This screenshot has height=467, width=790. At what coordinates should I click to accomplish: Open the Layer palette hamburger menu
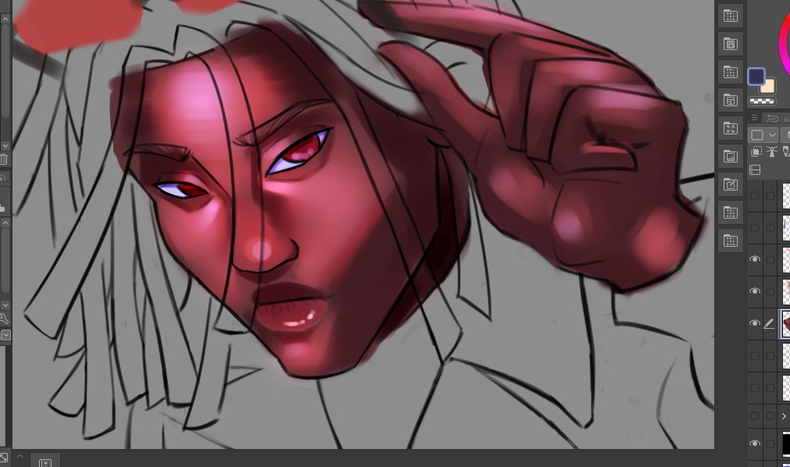click(x=754, y=118)
